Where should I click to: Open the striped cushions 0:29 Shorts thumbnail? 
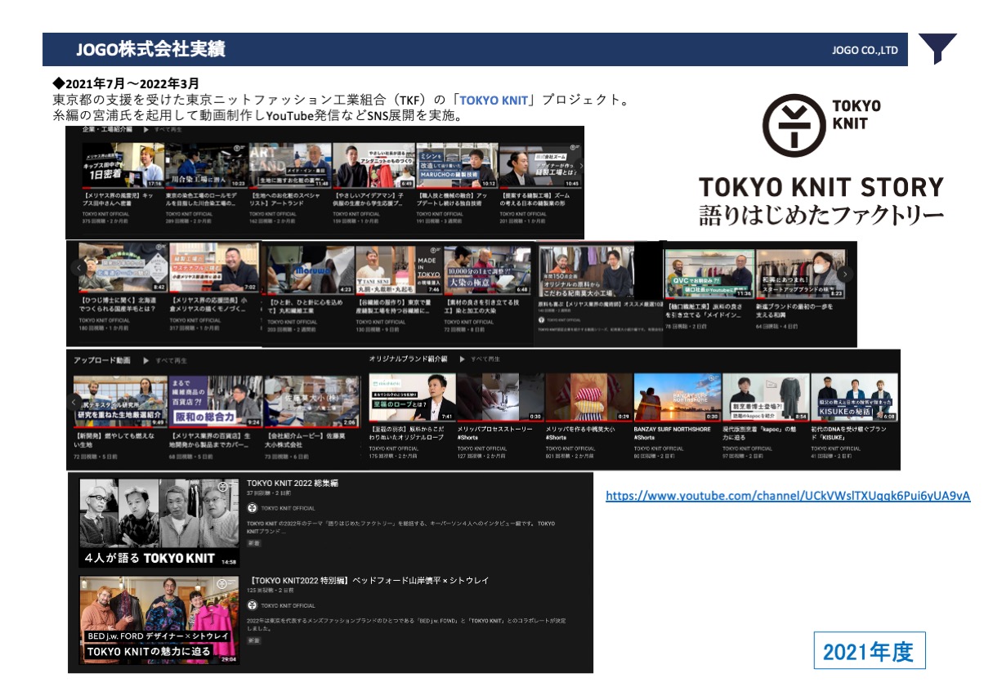pos(588,398)
